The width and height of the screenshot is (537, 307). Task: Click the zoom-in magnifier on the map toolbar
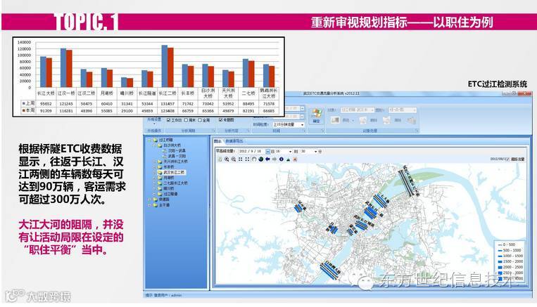click(x=227, y=159)
